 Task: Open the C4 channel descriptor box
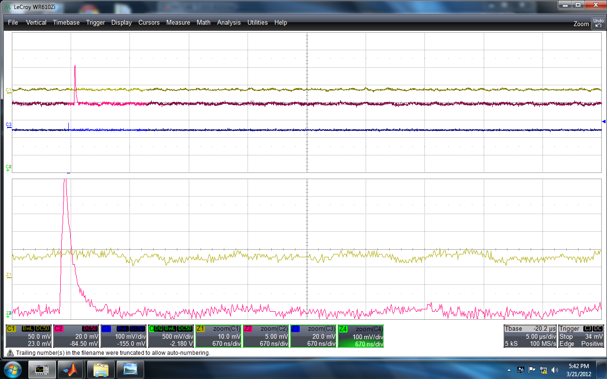tap(171, 336)
